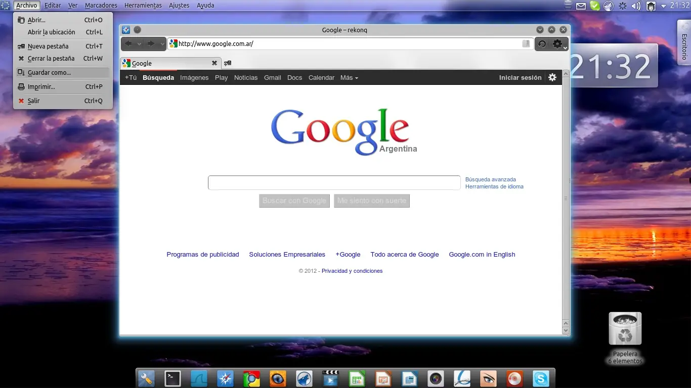Launch Chromium from the dock
Screen dimensions: 691x388
click(251, 378)
